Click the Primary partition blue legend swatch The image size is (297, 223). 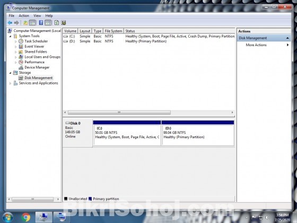tap(90, 199)
